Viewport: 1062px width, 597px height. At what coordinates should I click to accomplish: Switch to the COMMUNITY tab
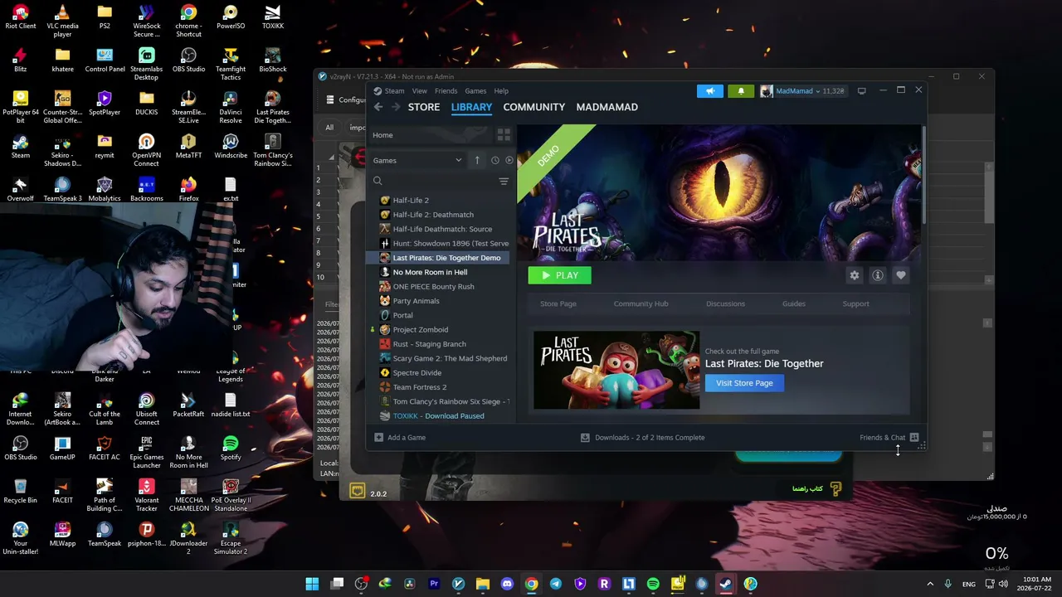[534, 107]
